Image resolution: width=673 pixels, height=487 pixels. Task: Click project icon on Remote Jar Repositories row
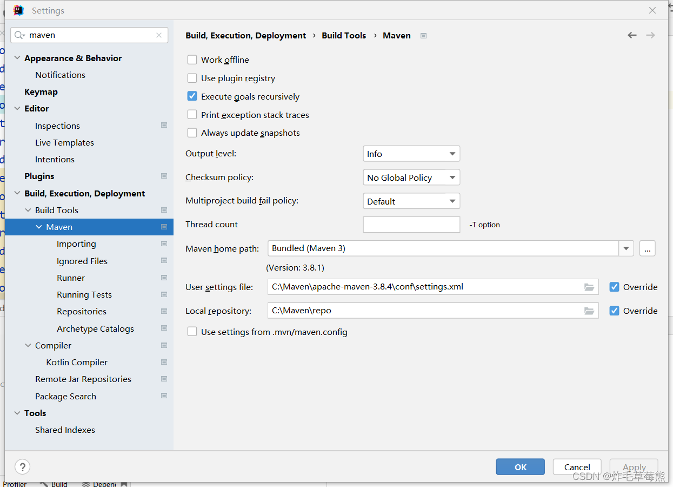click(x=164, y=379)
